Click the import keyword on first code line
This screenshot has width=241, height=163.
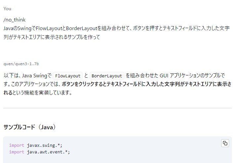coord(17,145)
